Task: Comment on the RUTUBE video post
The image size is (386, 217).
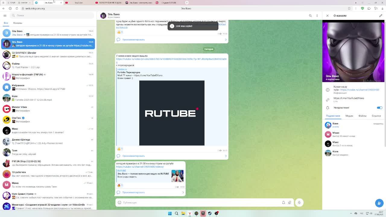Action: click(x=172, y=156)
